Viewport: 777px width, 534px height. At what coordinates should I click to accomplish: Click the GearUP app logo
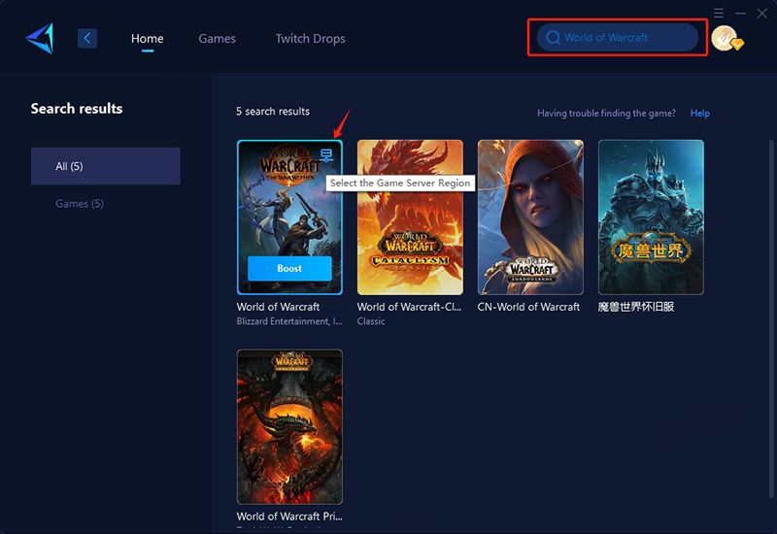point(40,38)
